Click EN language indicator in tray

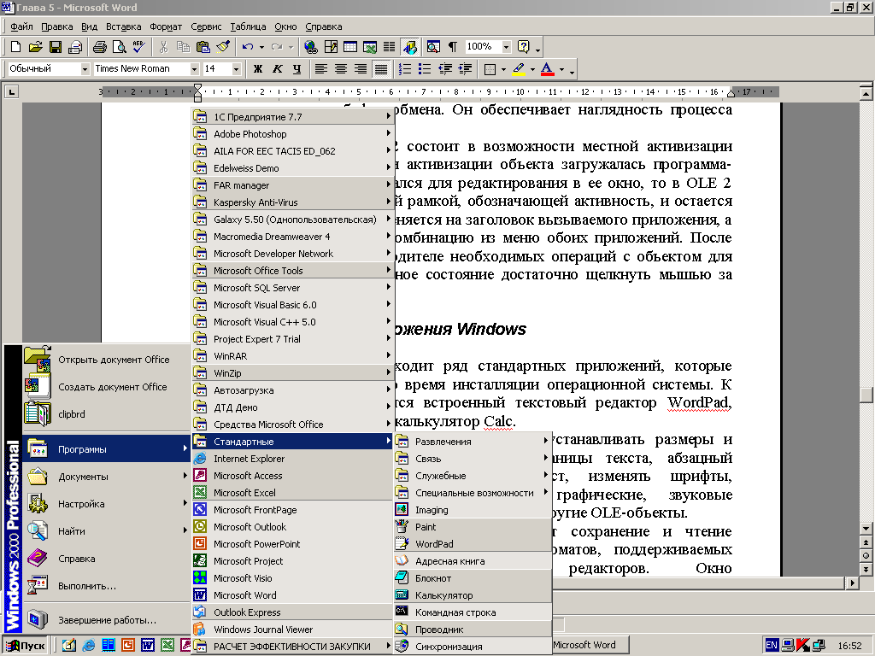772,646
